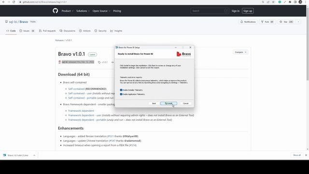Download Self contained (RECOMMENDED) installer
Screen dimensions: 309x174
tap(76, 89)
